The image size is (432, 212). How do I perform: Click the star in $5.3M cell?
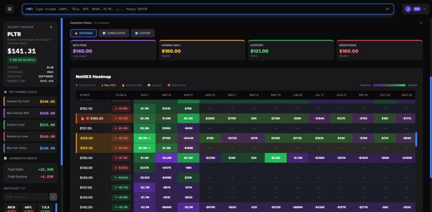(x=149, y=148)
